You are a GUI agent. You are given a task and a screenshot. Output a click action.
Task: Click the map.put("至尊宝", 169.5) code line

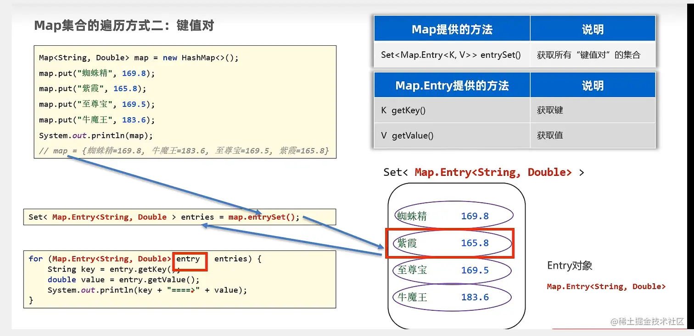click(97, 104)
